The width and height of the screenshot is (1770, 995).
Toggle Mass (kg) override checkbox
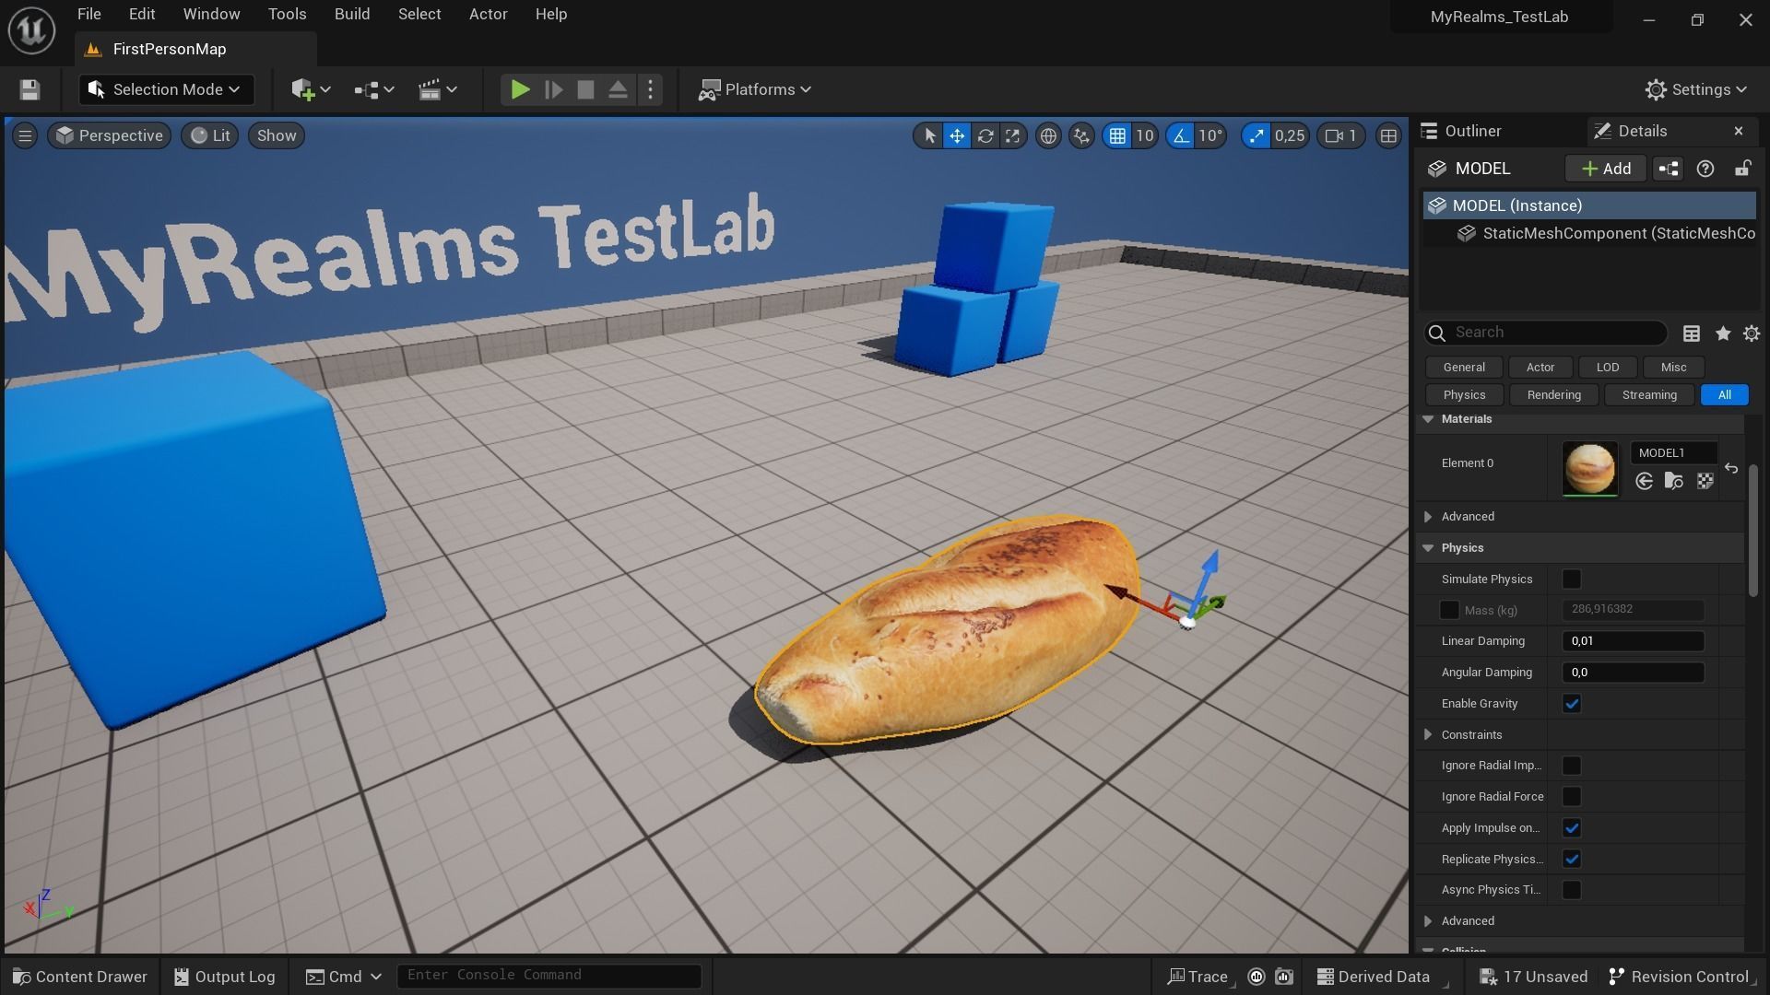1449,610
